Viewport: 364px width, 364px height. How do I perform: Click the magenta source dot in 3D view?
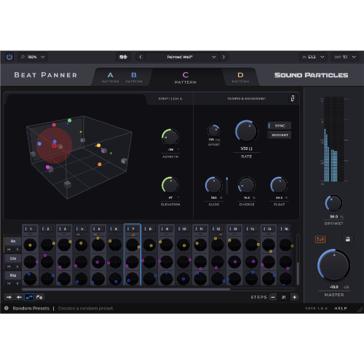click(x=47, y=167)
